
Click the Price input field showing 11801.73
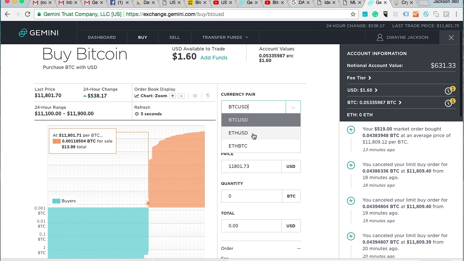pyautogui.click(x=251, y=166)
